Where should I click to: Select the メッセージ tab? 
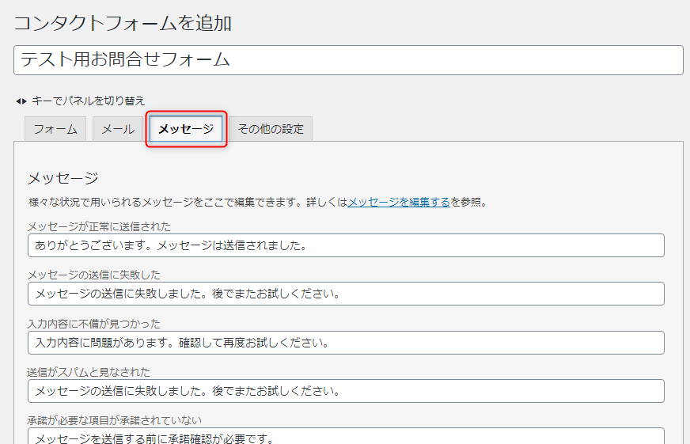(186, 129)
